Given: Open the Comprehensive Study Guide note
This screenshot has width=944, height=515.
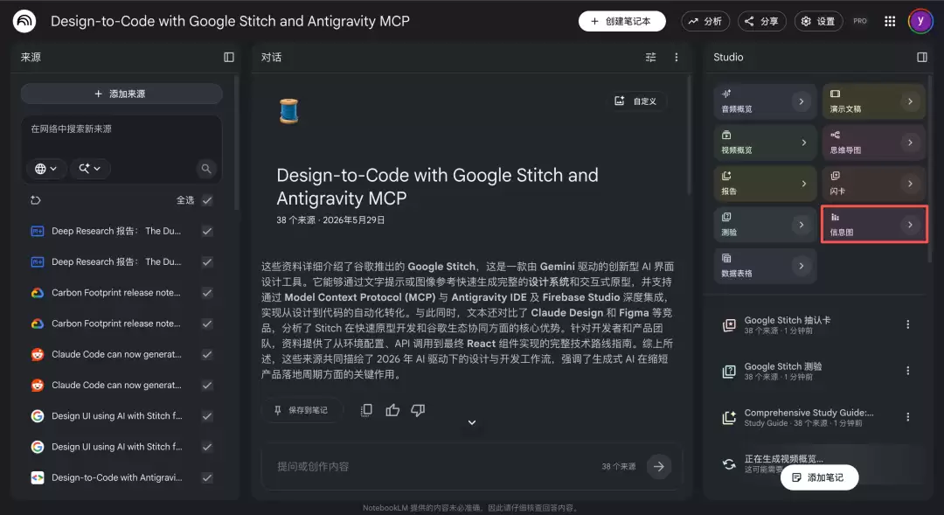Looking at the screenshot, I should click(807, 417).
